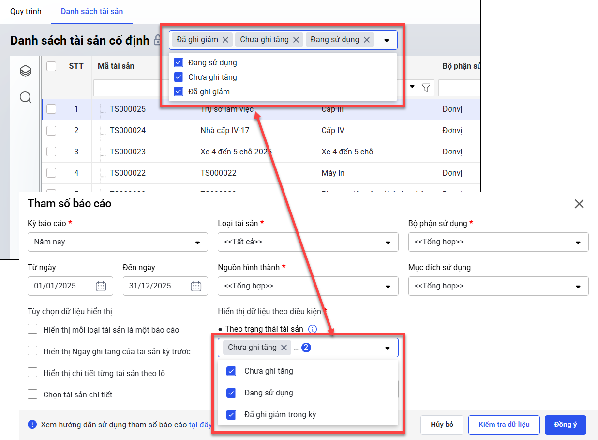Open the calendar picker for Từ ngày

tap(101, 286)
